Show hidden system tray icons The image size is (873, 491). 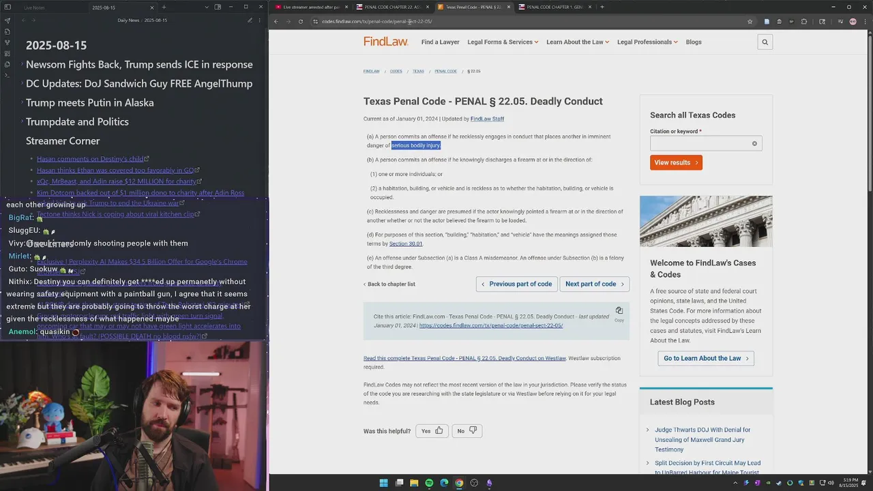(735, 483)
